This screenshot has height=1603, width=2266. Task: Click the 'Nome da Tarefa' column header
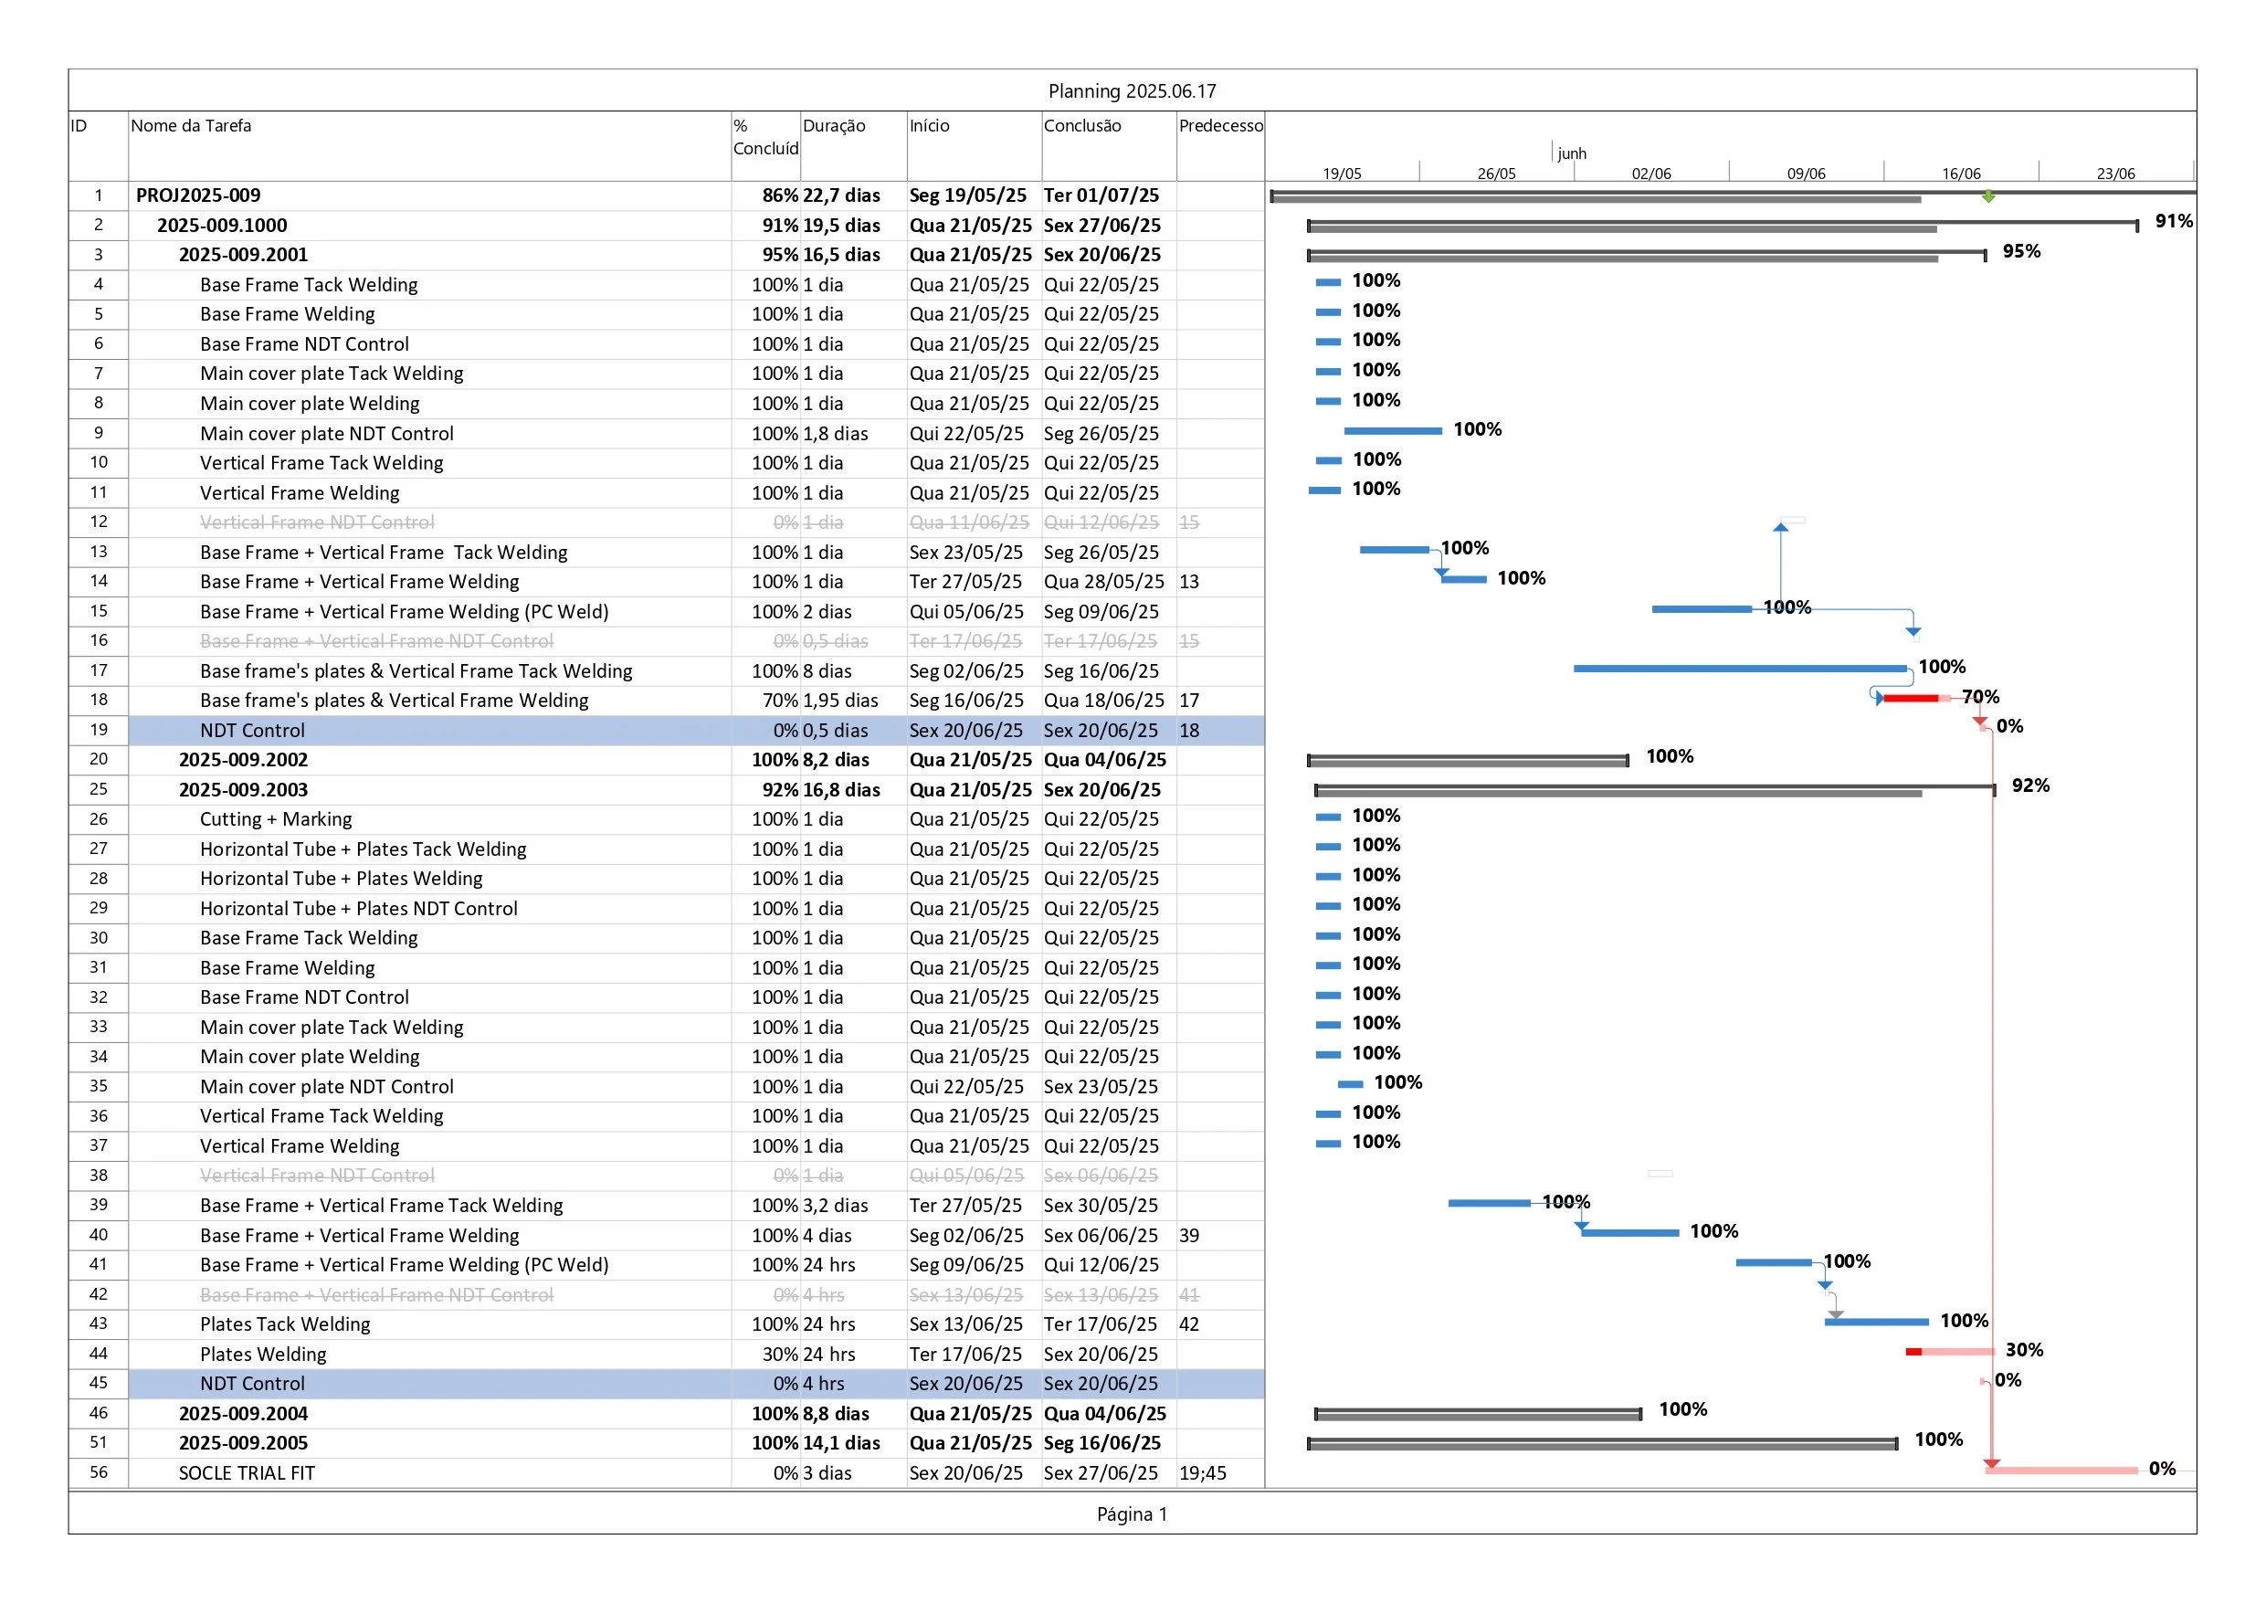coord(191,125)
